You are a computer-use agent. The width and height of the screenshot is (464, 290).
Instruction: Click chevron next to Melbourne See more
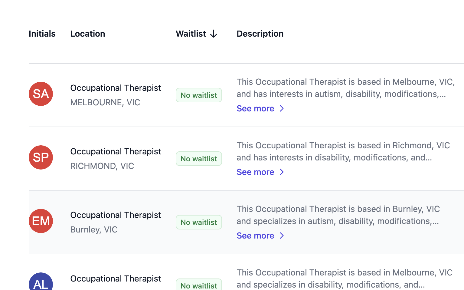[x=282, y=108]
